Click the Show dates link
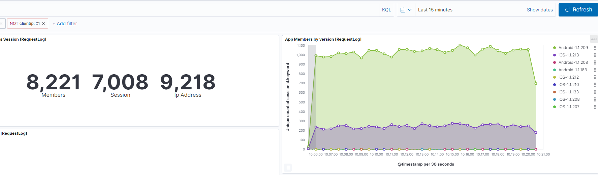Viewport: 598px width, 175px height. [540, 10]
